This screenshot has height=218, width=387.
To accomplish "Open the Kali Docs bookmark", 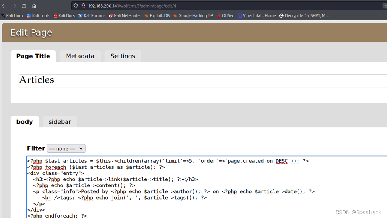I will tap(64, 15).
